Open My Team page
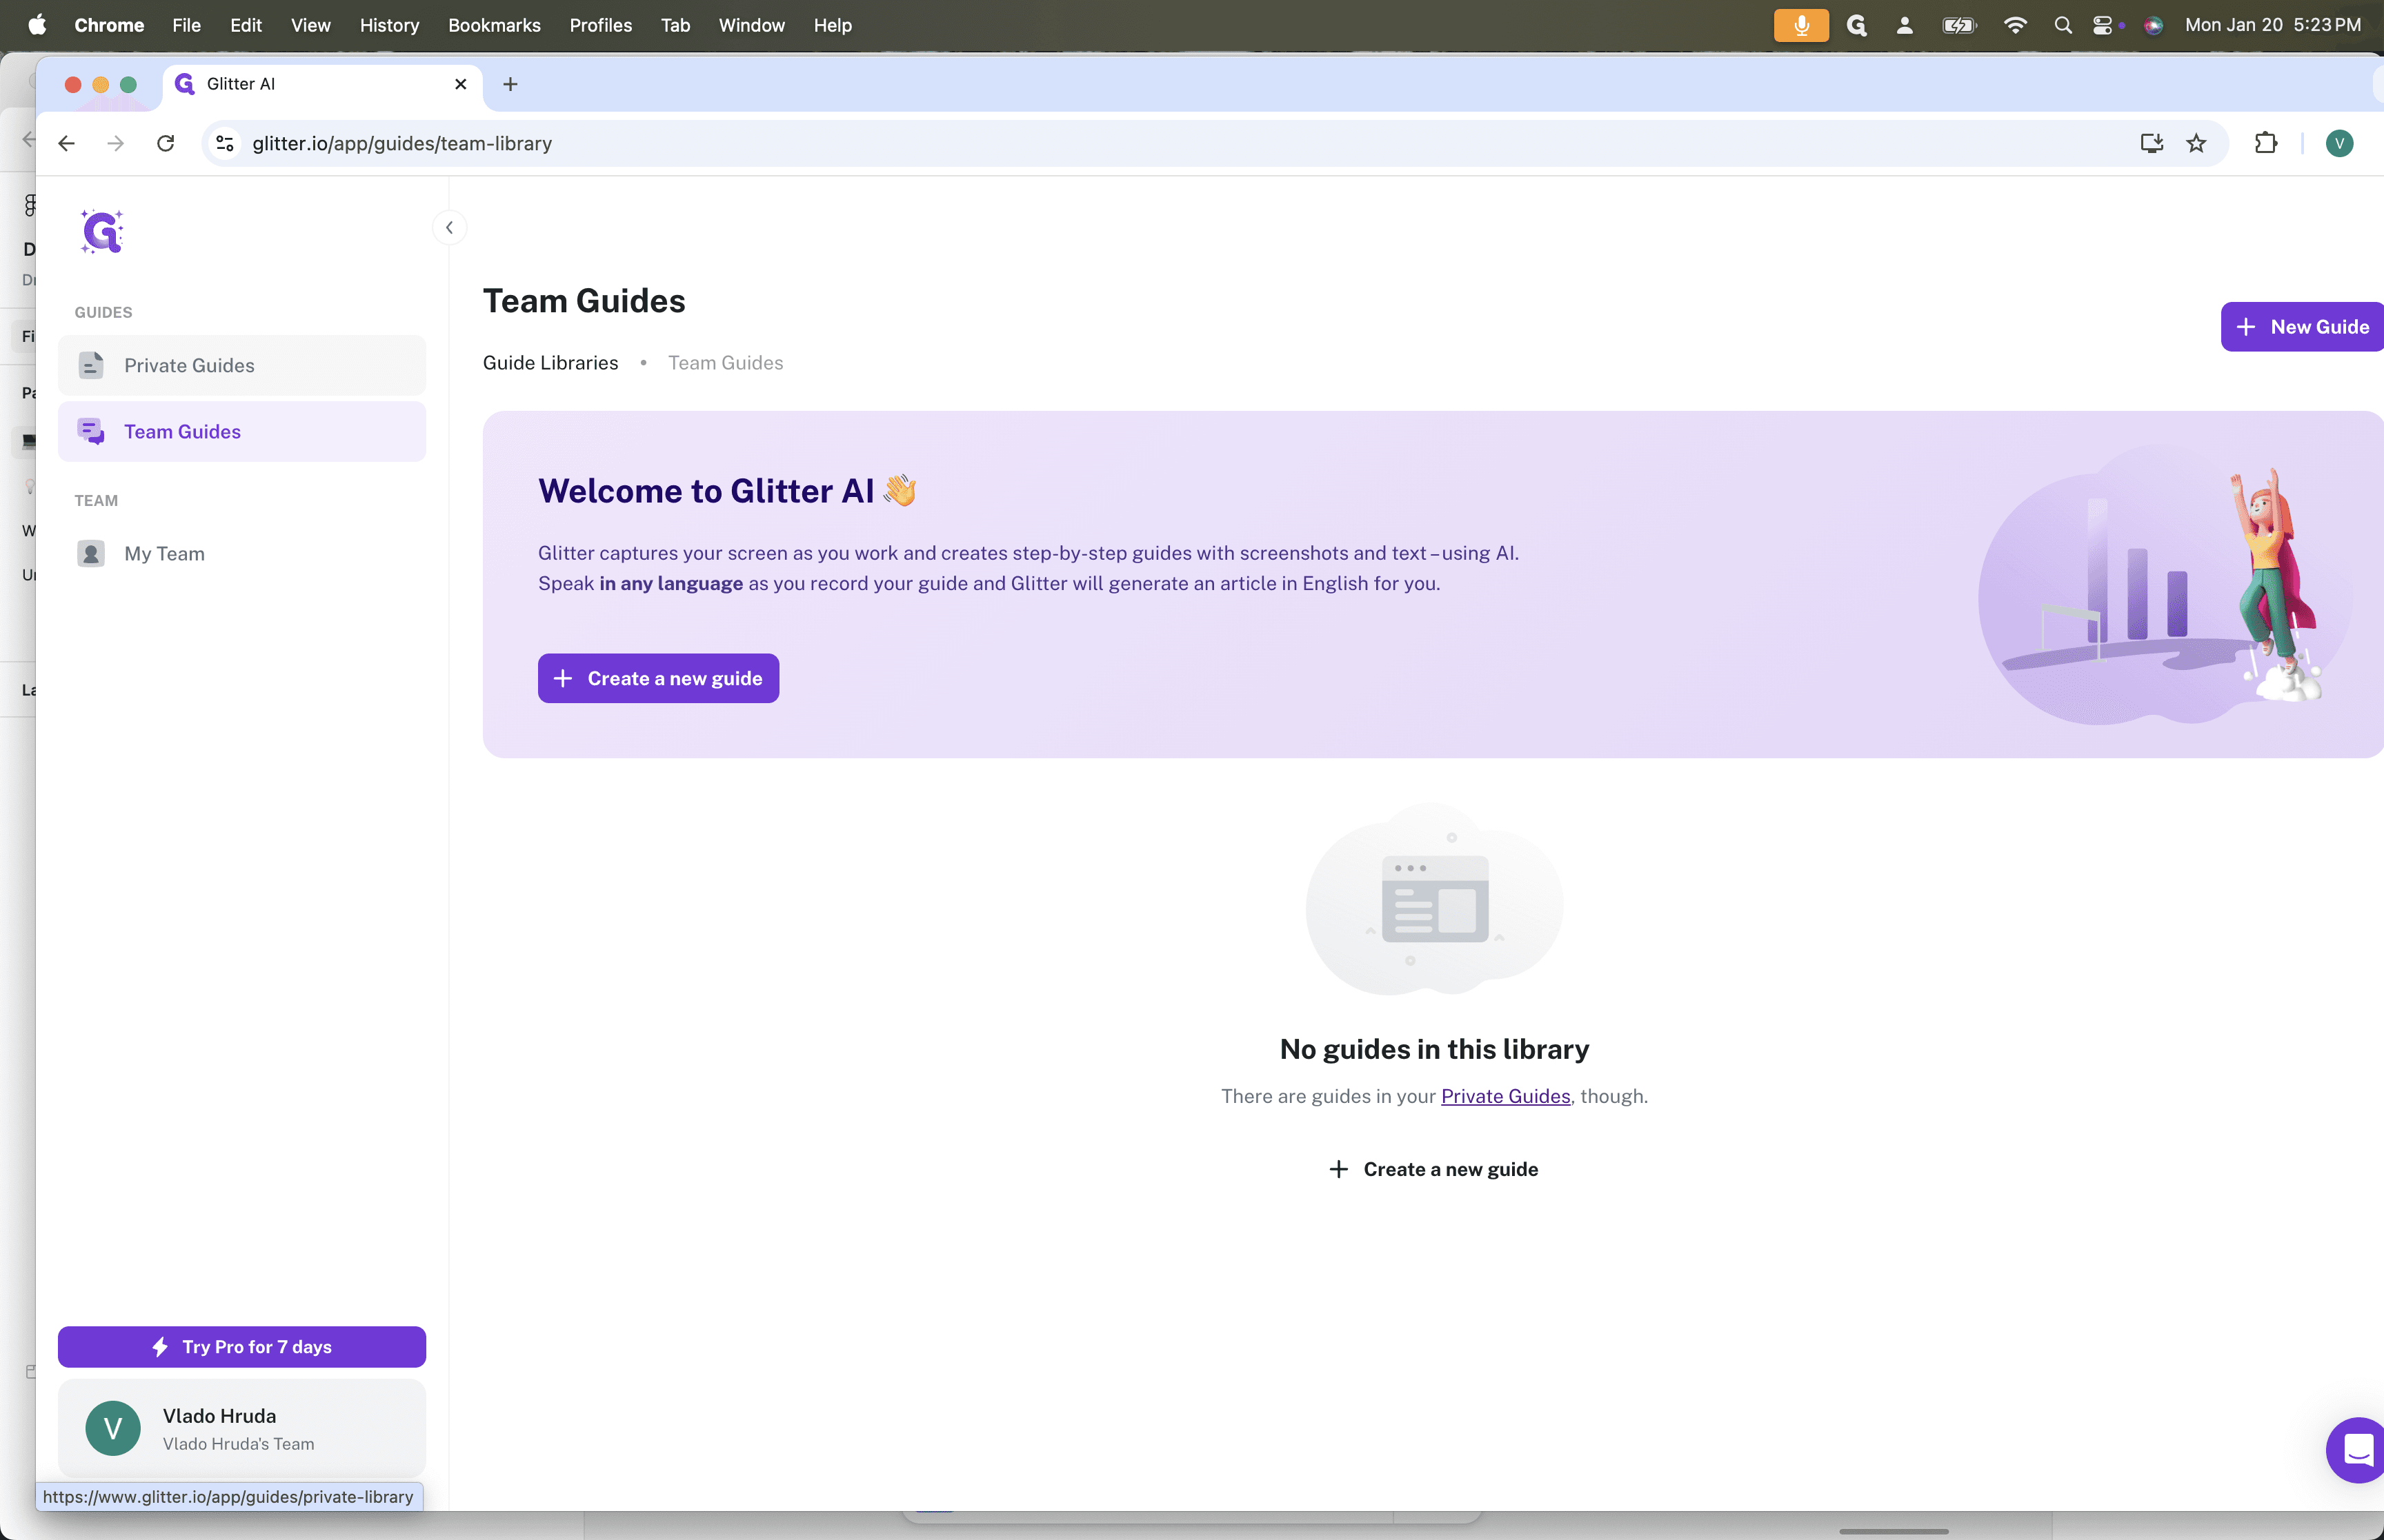 click(x=242, y=553)
